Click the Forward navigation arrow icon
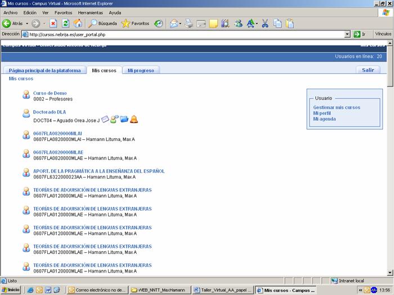The height and width of the screenshot is (295, 394). [35, 24]
